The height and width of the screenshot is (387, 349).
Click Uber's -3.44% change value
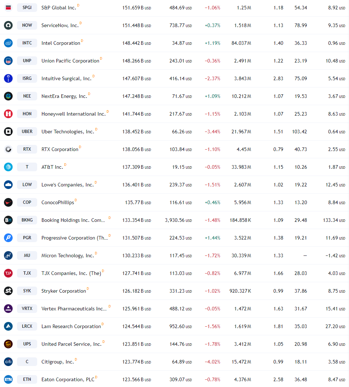coord(213,132)
